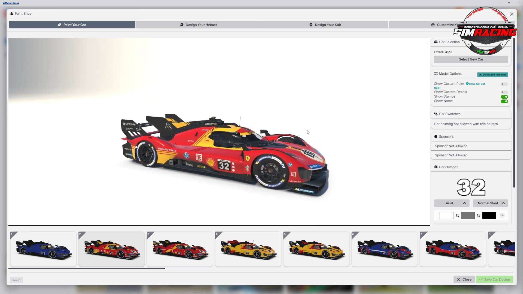Disable the Show Stamps switch

504,97
